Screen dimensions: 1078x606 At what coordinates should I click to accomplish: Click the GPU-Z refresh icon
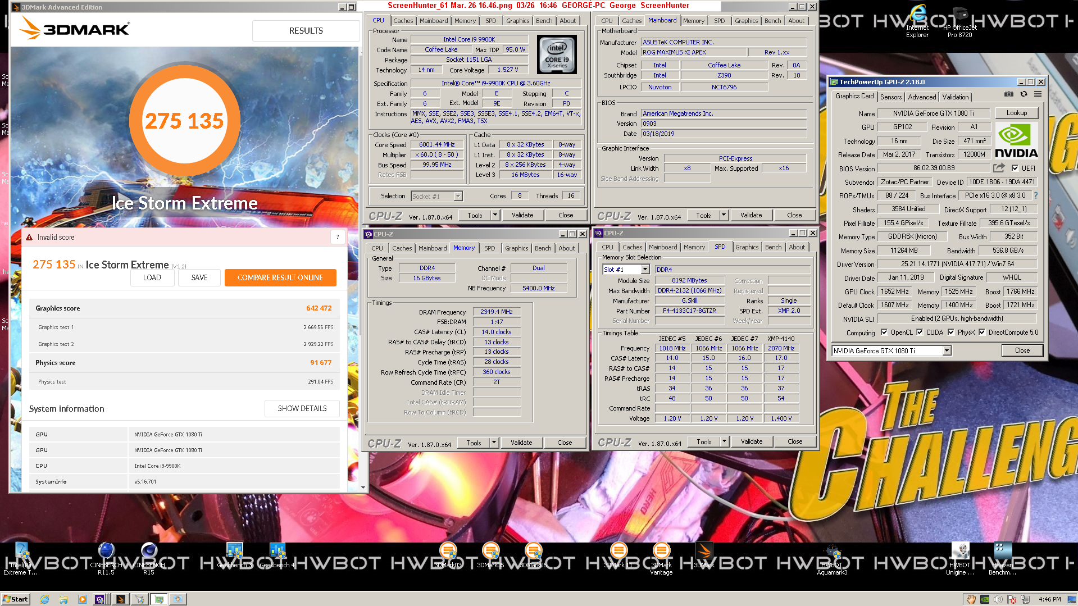click(1024, 94)
